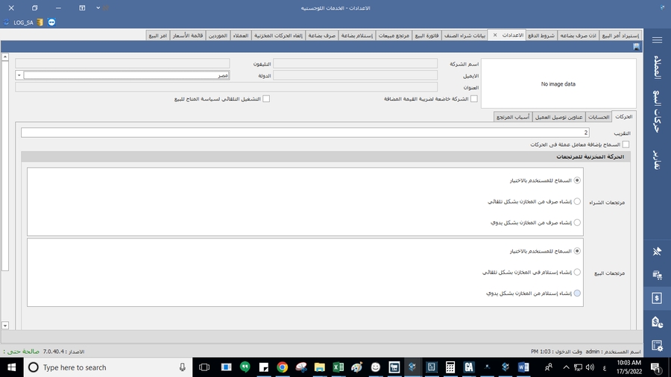Select إنشاء إستلام من المخازن بشكل يدوي radio
This screenshot has height=377, width=671.
click(x=577, y=293)
